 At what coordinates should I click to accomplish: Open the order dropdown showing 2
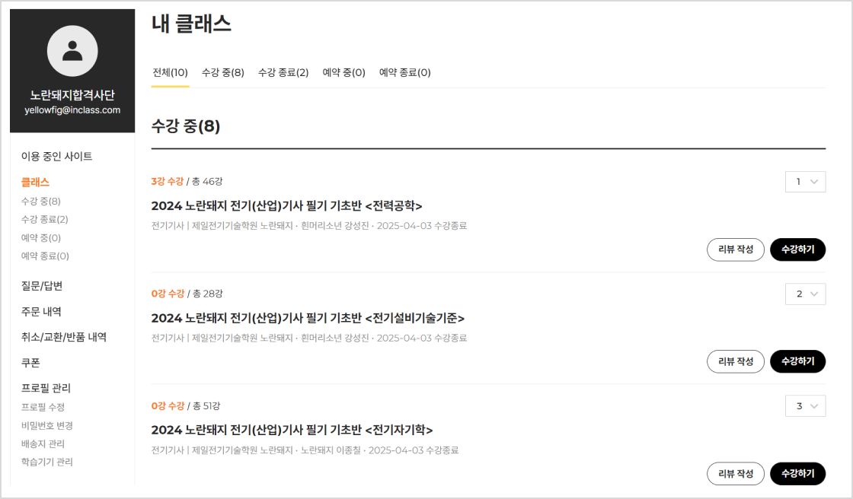coord(805,294)
